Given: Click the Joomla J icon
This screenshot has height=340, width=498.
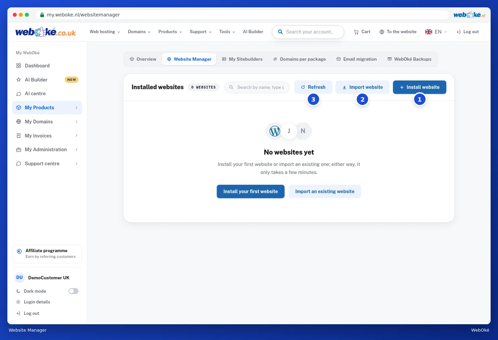Looking at the screenshot, I should pos(289,131).
